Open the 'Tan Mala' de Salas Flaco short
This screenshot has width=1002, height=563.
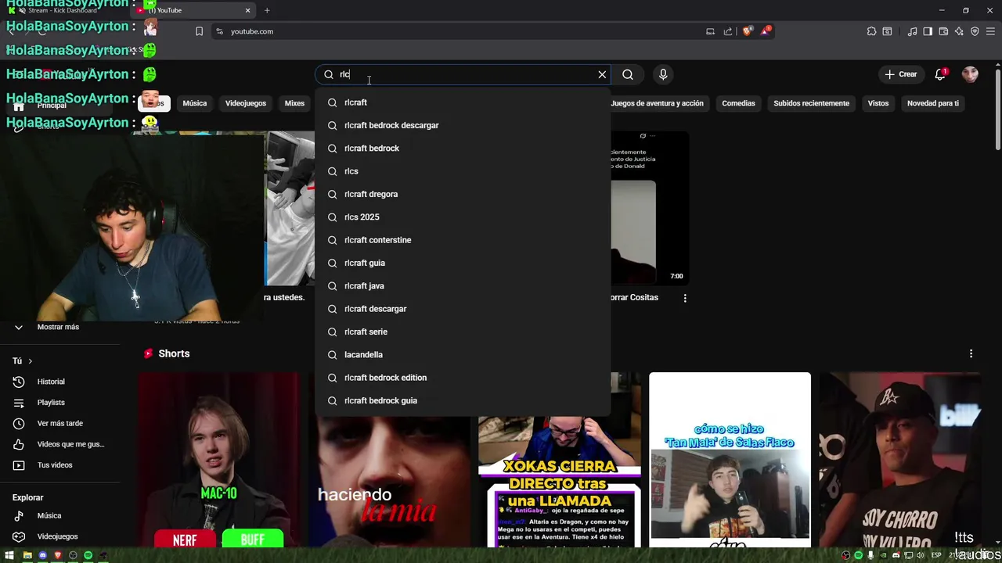[730, 460]
